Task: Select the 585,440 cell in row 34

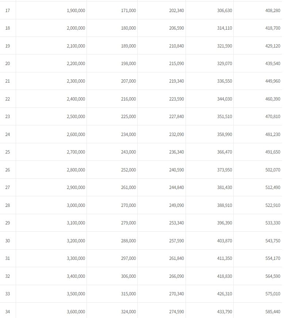Action: coord(272,312)
